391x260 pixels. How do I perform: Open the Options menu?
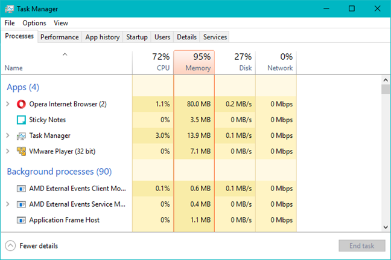pos(34,23)
